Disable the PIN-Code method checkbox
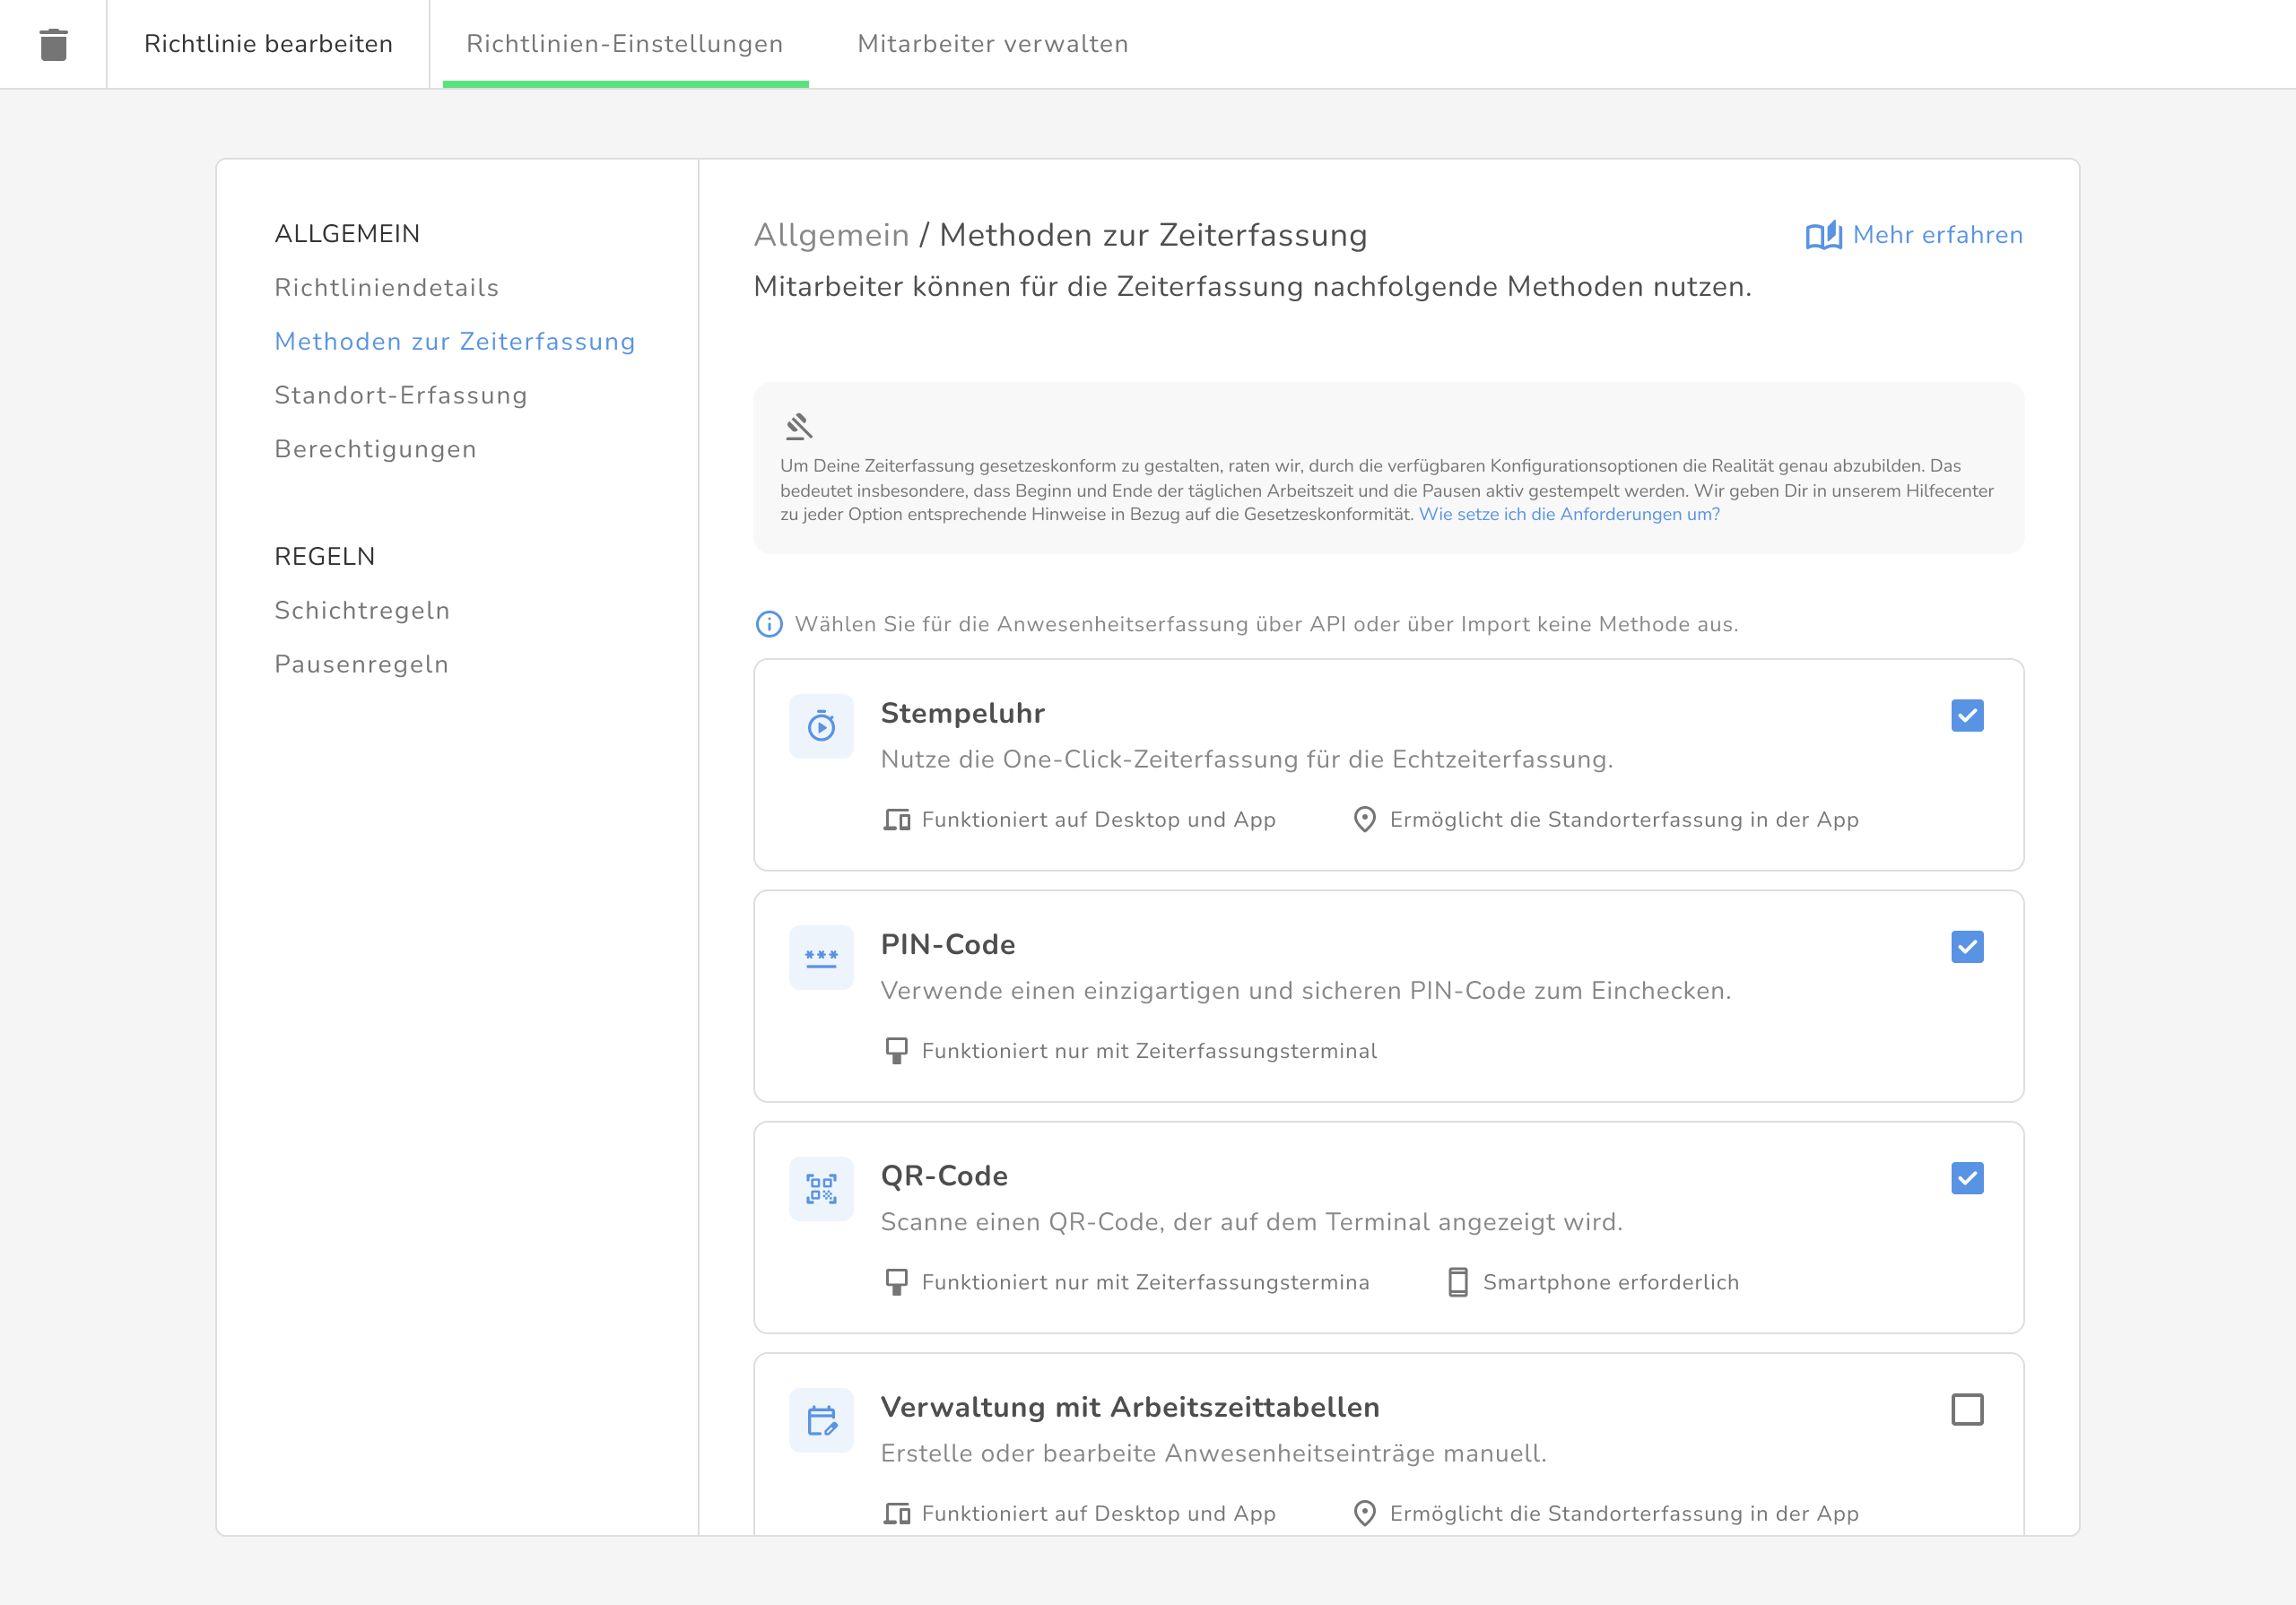Screen dimensions: 2296x1605 pos(1967,946)
